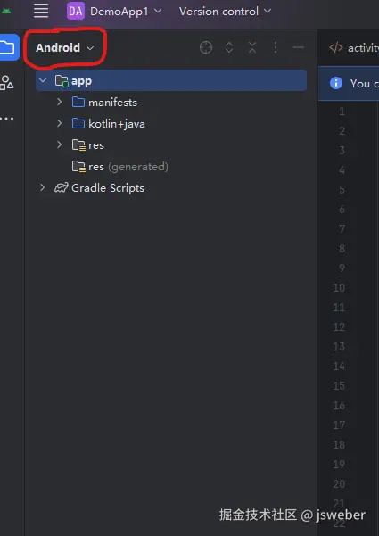This screenshot has height=536, width=379.
Task: Switch to the activity editor tab
Action: coord(354,48)
